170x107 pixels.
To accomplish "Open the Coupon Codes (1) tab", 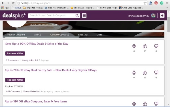I will [x=59, y=35].
